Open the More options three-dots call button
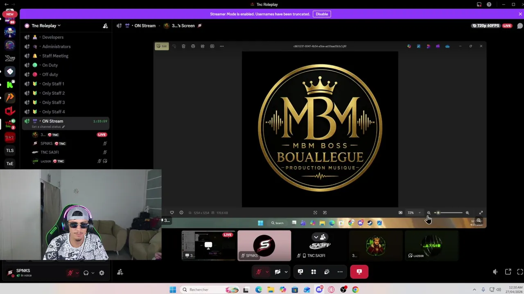The height and width of the screenshot is (294, 524). (x=340, y=272)
